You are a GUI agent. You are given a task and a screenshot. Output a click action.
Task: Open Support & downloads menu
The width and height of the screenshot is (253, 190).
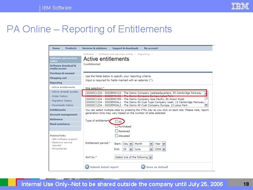(125, 48)
